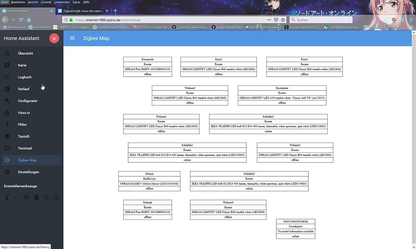Open page actions three-dots menu in address bar
The image size is (416, 249).
point(269,20)
